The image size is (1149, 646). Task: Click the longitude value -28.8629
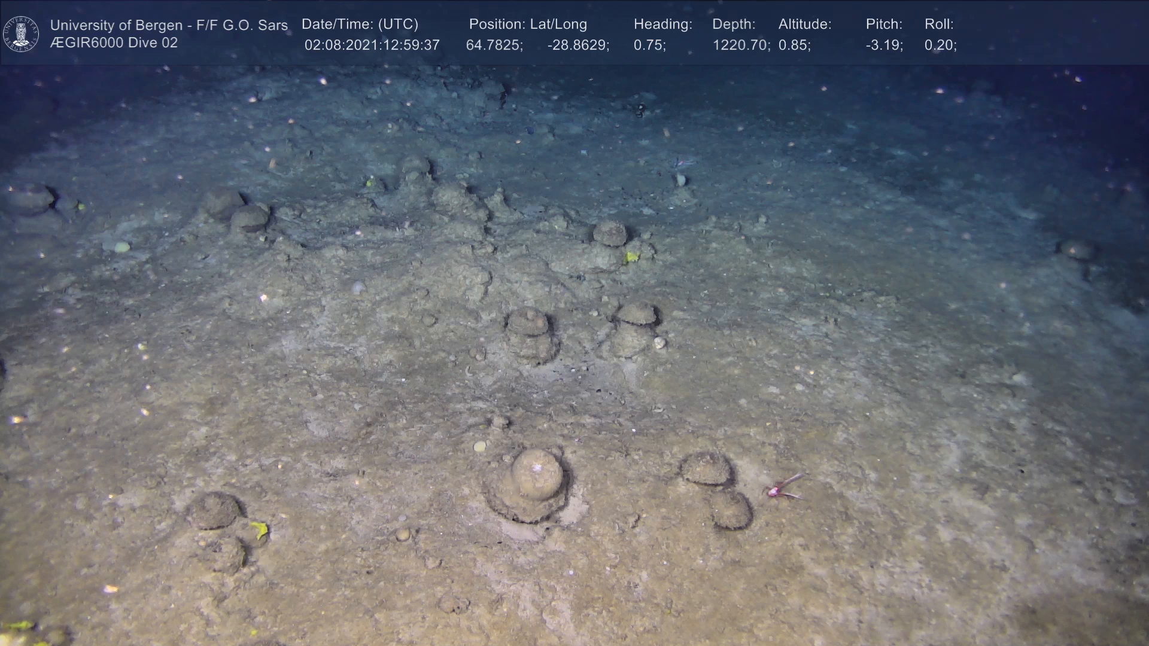click(577, 45)
